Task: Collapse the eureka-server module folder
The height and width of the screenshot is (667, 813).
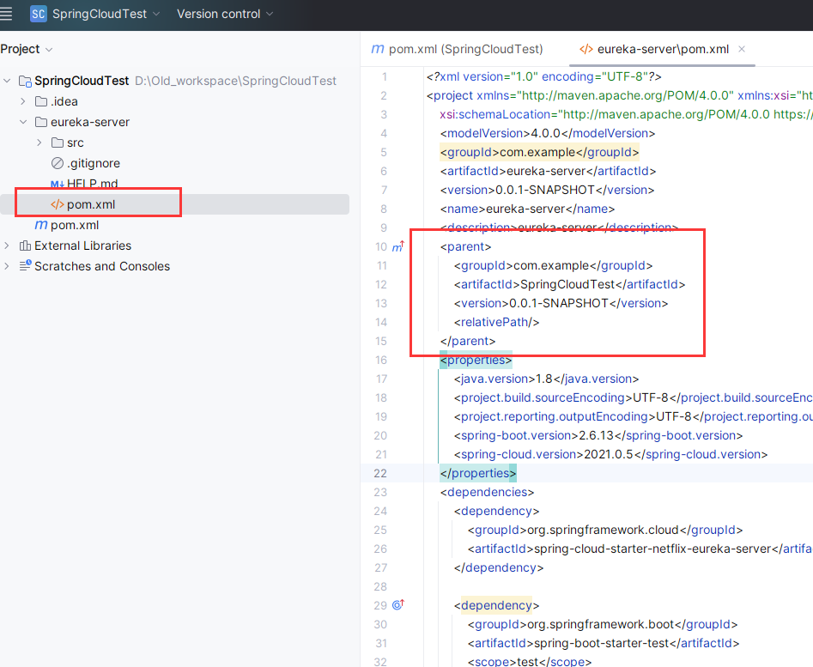Action: tap(23, 122)
